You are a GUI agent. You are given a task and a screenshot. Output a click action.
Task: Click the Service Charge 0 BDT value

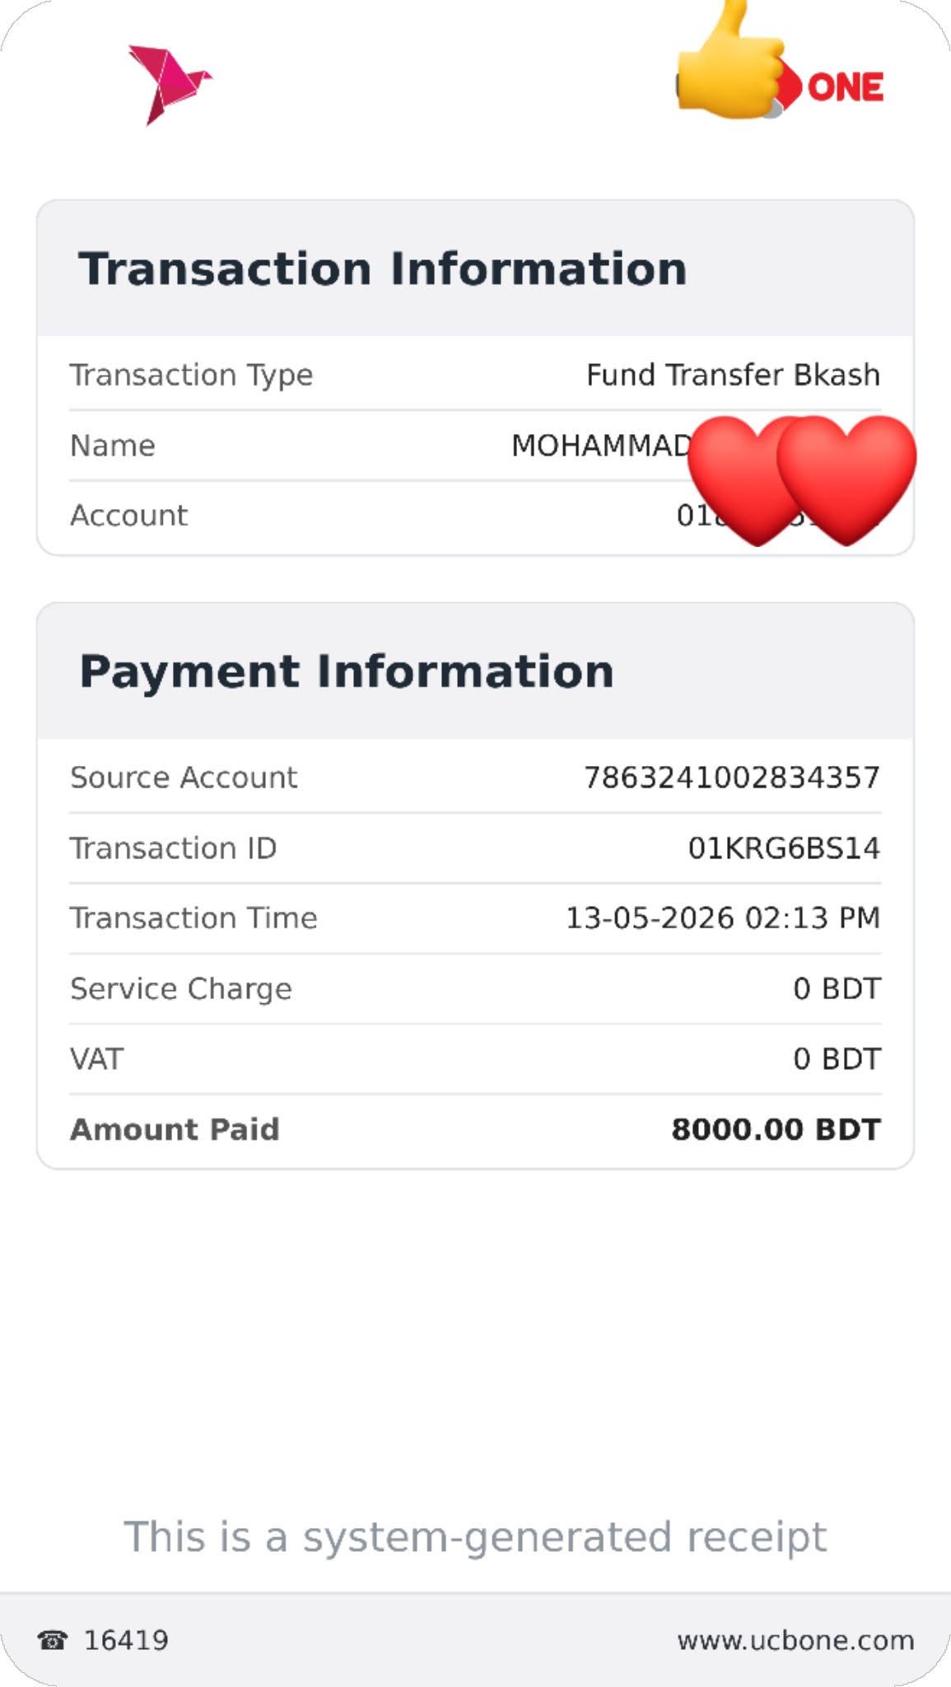tap(837, 988)
